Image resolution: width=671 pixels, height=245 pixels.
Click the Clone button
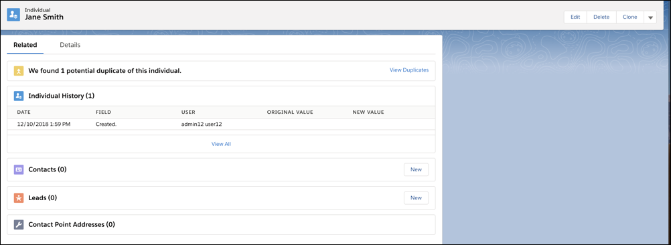coord(630,17)
